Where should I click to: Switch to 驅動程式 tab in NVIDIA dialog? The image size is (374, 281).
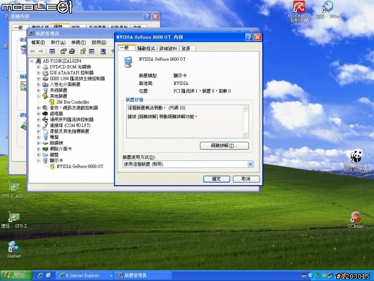coord(146,49)
